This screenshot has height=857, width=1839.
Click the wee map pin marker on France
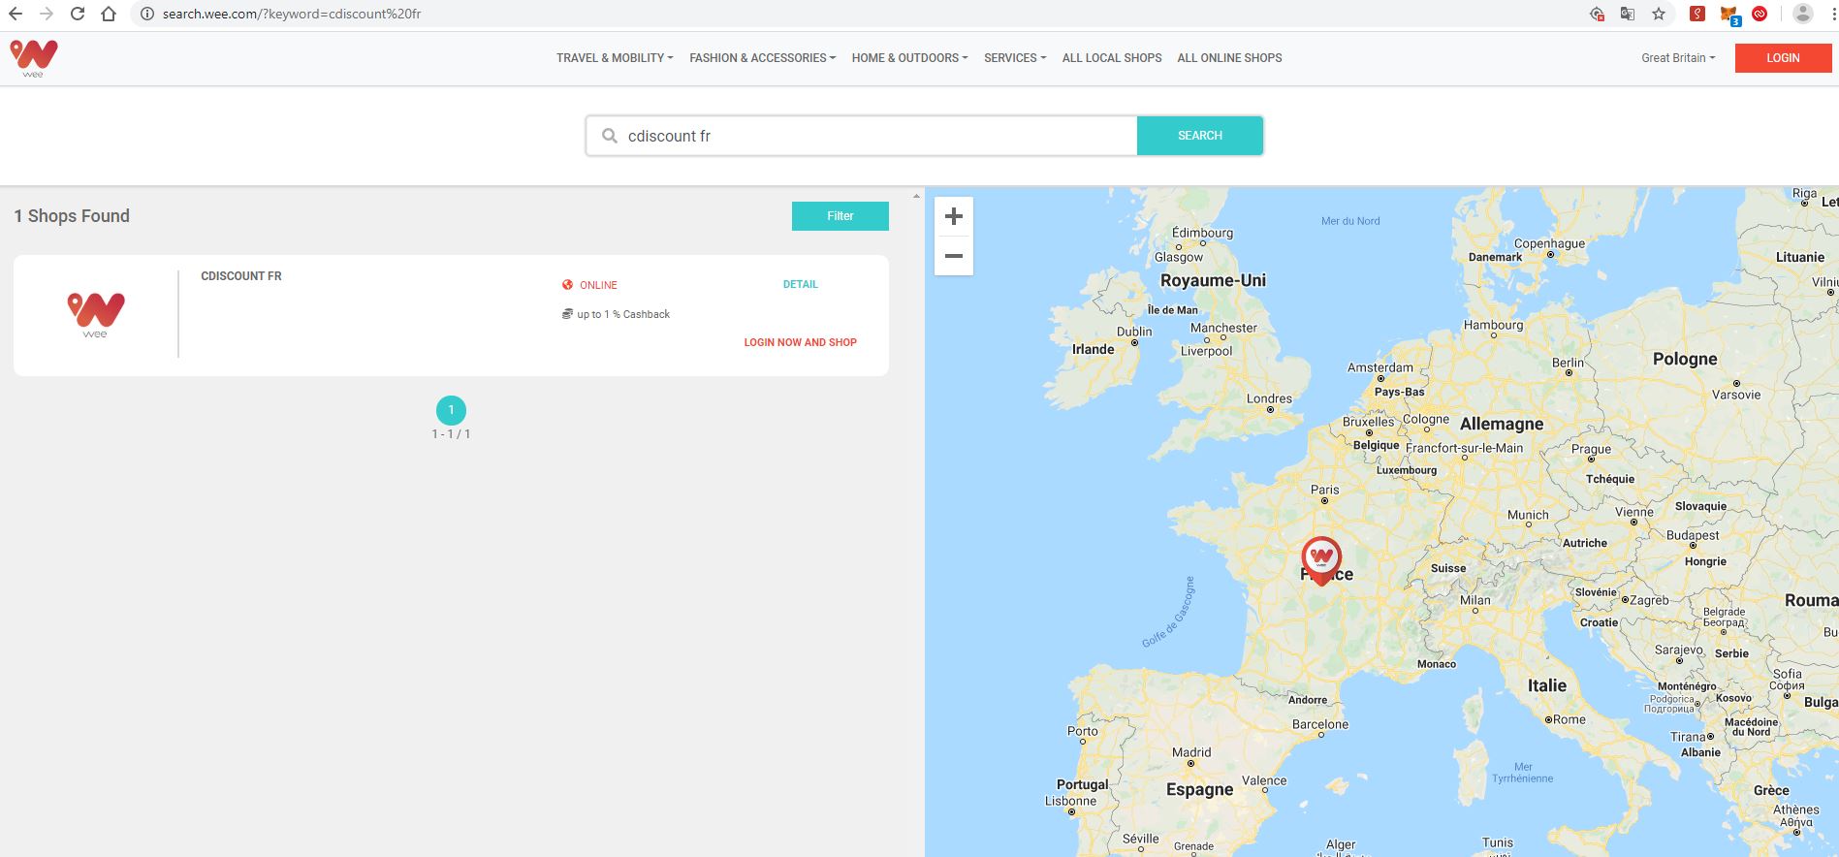click(1321, 557)
